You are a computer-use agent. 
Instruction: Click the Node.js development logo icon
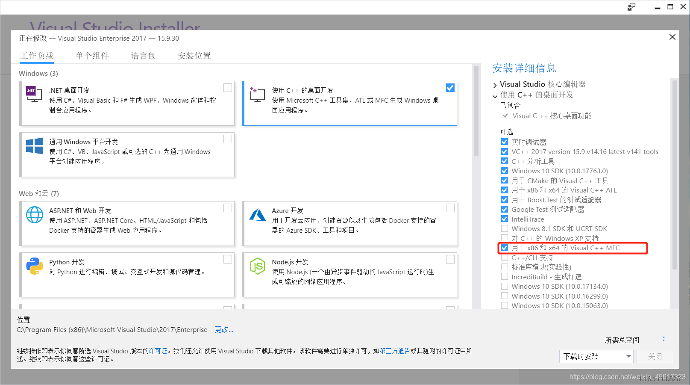pyautogui.click(x=257, y=266)
